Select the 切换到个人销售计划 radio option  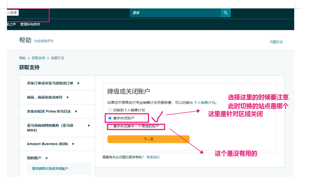point(109,110)
